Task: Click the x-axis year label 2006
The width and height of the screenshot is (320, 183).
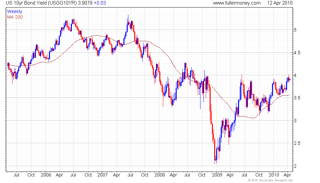Action: [46, 175]
